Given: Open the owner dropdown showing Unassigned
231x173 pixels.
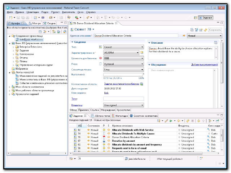Looking at the screenshot, I should [x=123, y=105].
